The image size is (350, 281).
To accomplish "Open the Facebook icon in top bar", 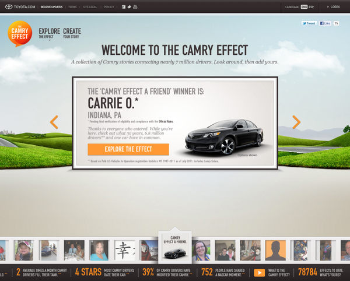I will tap(124, 7).
